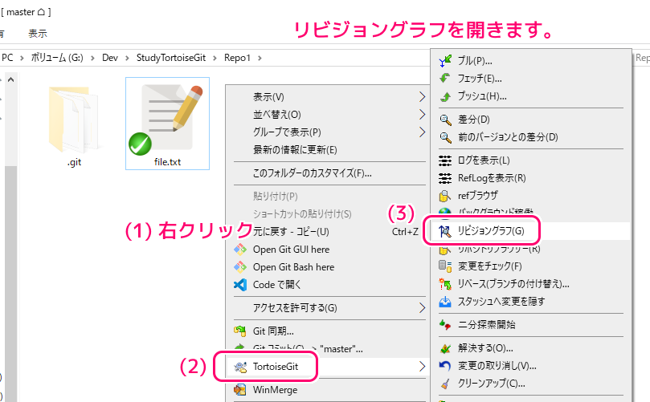Click refブラウザ menu text

[x=477, y=196]
